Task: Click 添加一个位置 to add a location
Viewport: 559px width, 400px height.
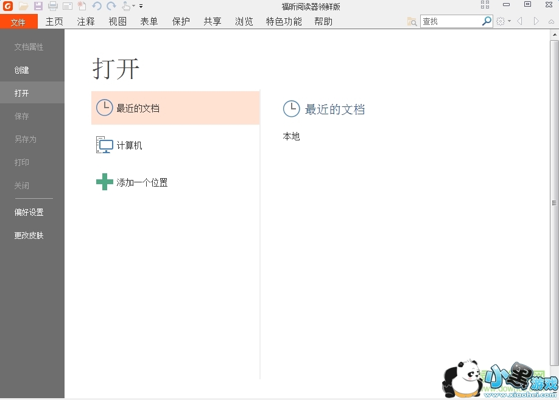Action: pos(142,182)
